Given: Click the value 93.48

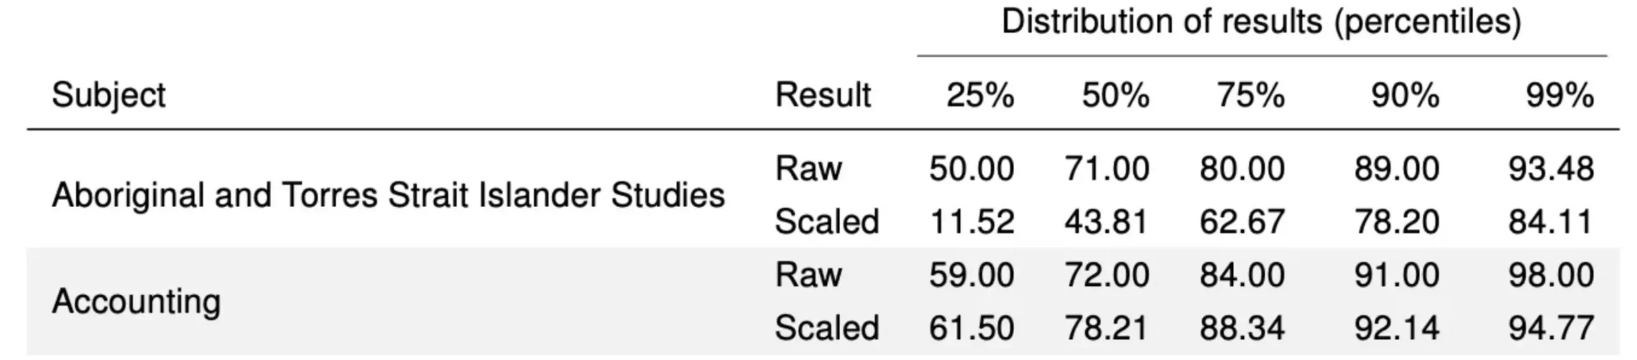Looking at the screenshot, I should [x=1551, y=169].
